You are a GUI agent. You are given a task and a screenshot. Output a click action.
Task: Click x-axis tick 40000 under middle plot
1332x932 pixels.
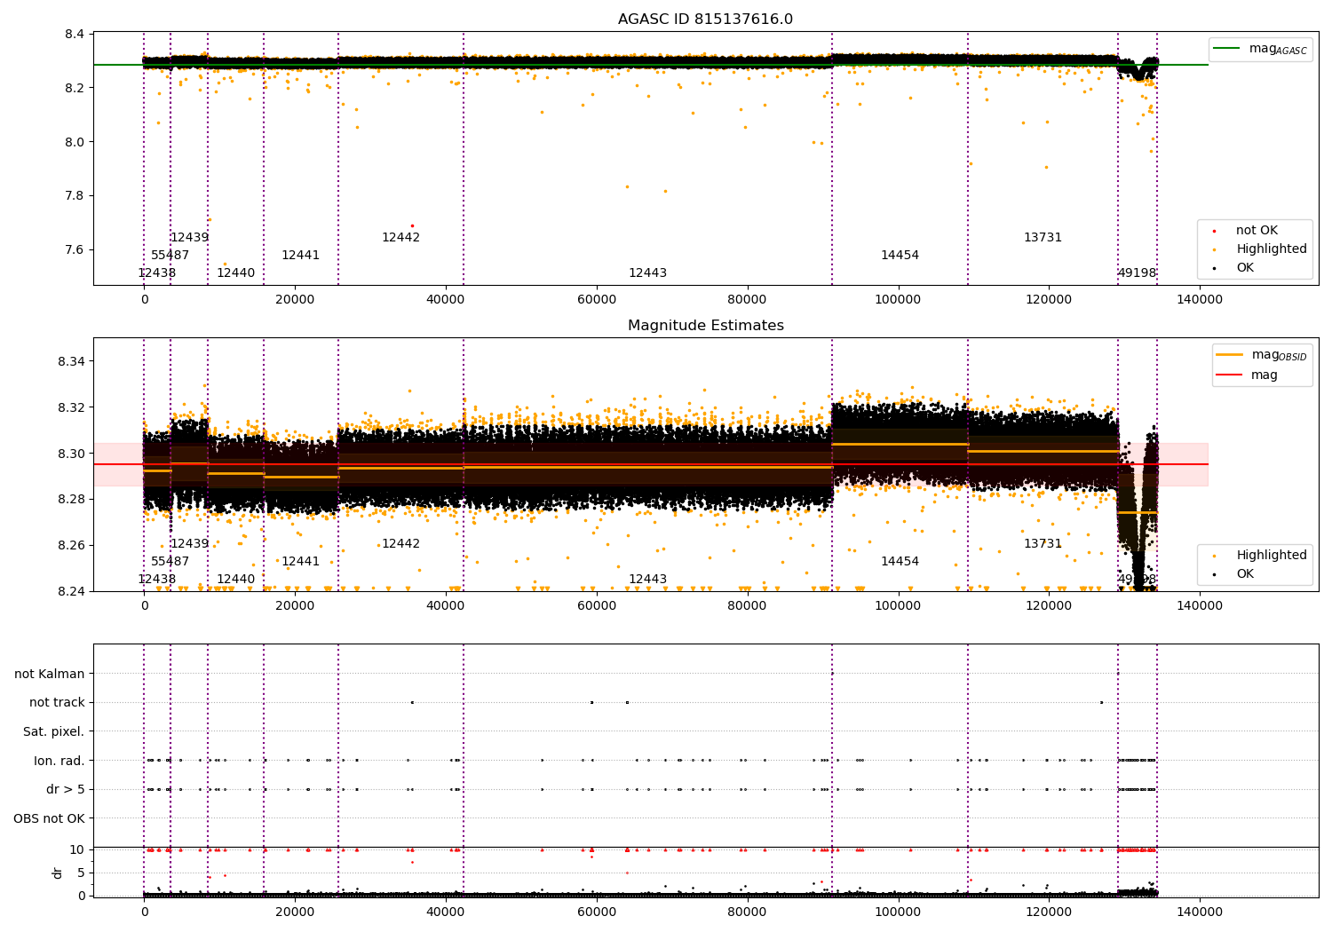446,606
